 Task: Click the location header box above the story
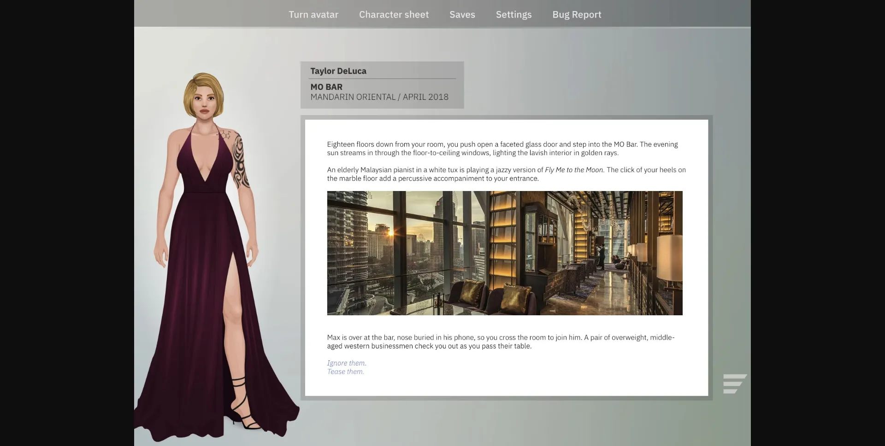coord(382,85)
